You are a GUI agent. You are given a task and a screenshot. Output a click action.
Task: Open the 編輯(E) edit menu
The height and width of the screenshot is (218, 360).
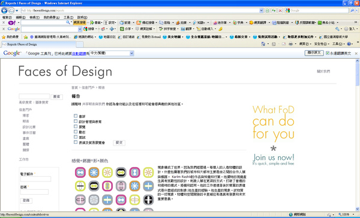tap(20, 17)
